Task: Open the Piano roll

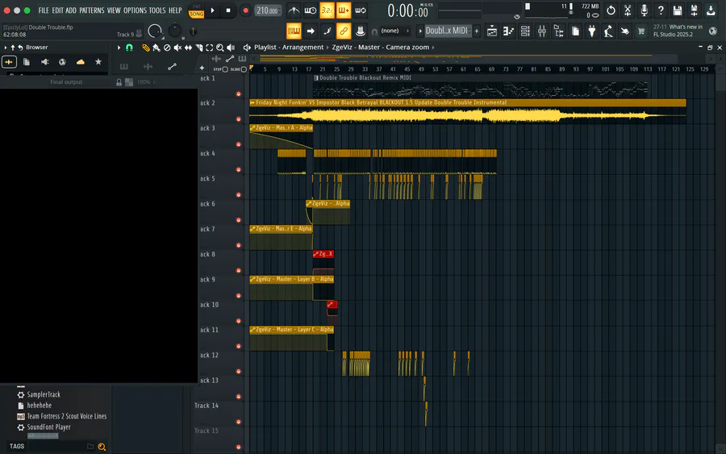Action: pos(508,31)
